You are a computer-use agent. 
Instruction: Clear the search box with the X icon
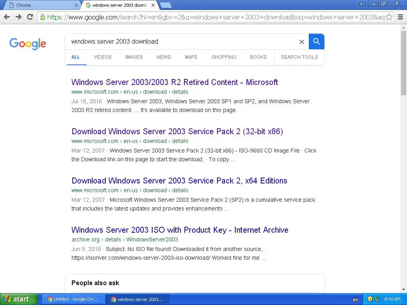point(302,42)
